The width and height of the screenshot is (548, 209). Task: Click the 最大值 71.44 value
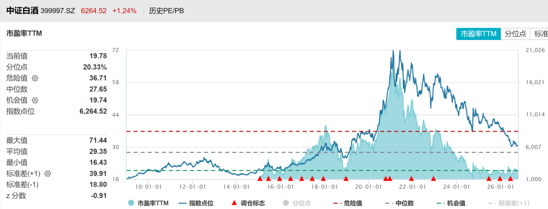pyautogui.click(x=98, y=141)
